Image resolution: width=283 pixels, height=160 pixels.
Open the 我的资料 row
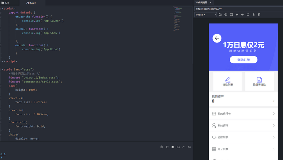click(243, 125)
